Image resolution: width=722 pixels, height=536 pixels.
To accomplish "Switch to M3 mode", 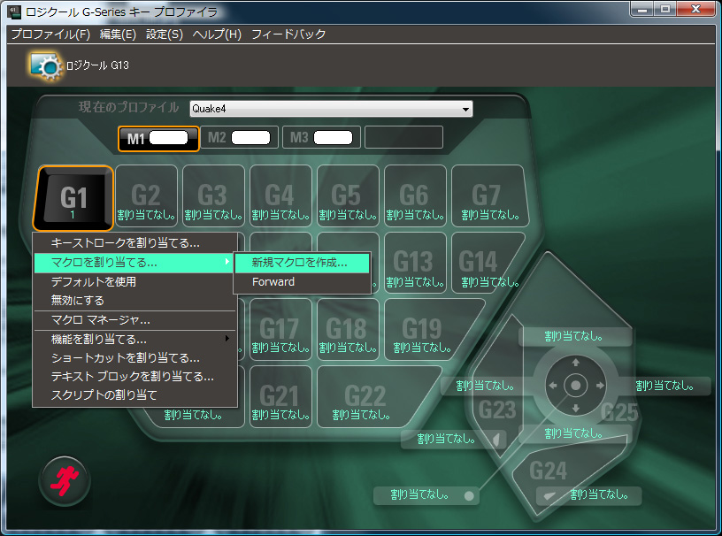I will coord(320,137).
